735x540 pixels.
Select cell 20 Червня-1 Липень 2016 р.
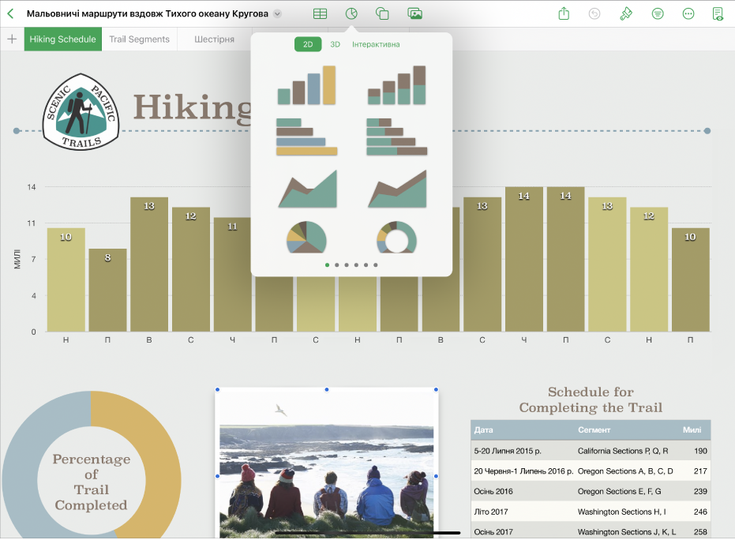(523, 471)
